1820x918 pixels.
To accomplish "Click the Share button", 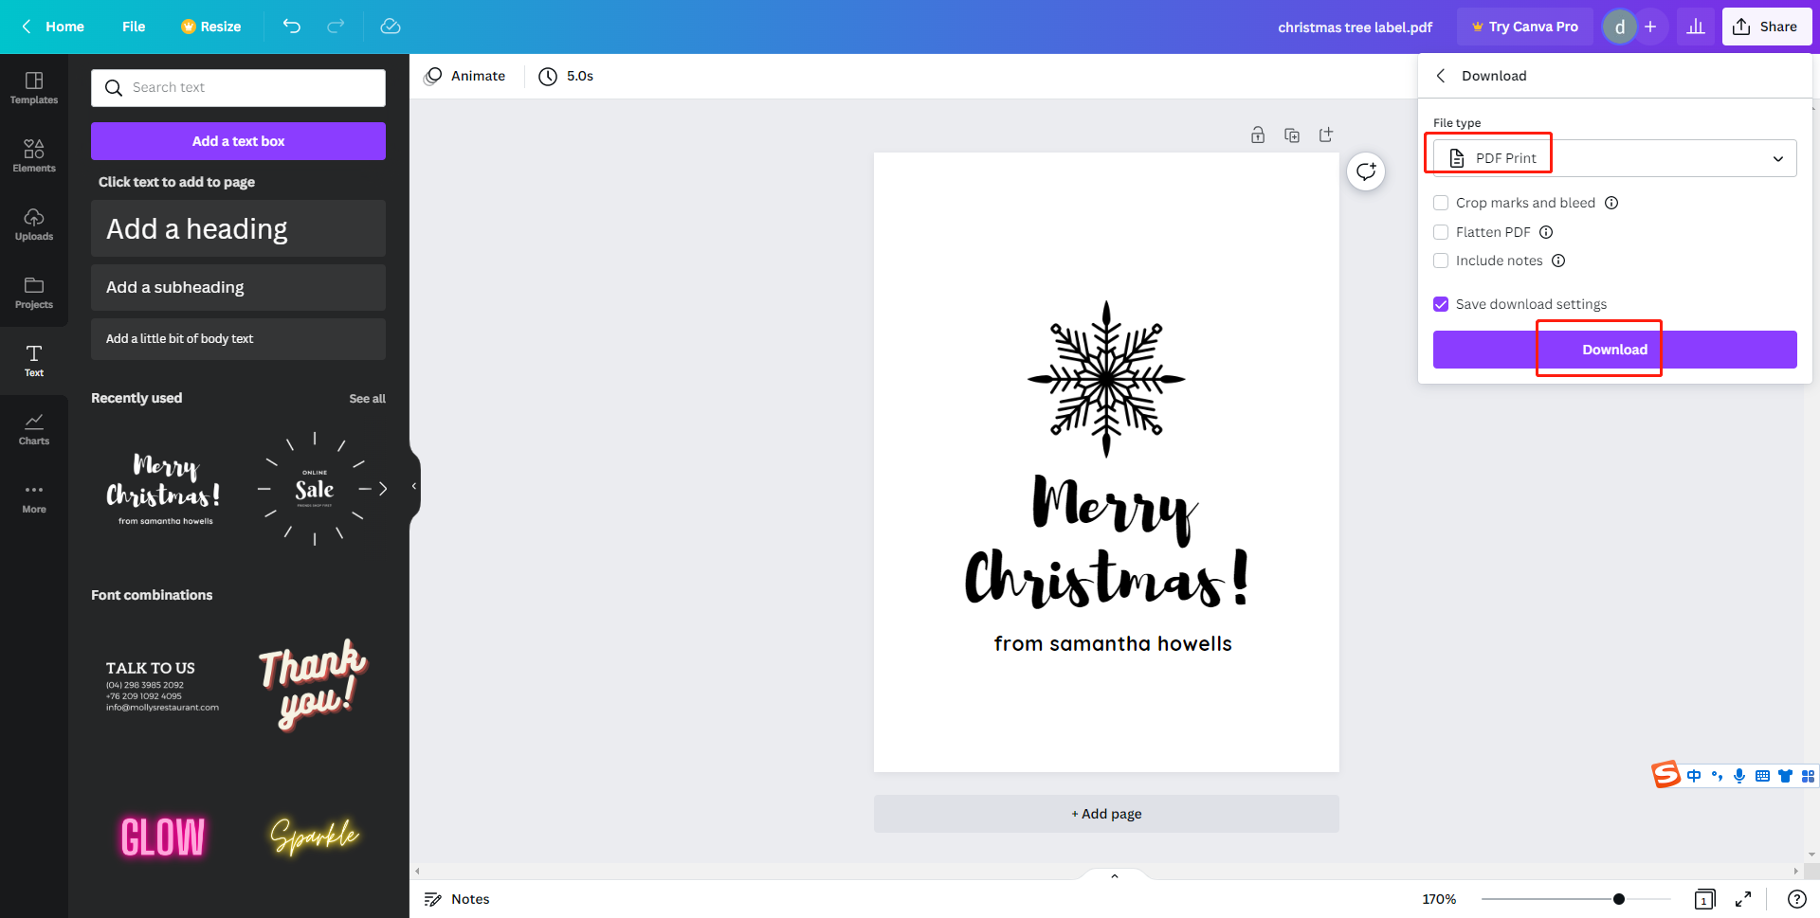I will click(1767, 27).
